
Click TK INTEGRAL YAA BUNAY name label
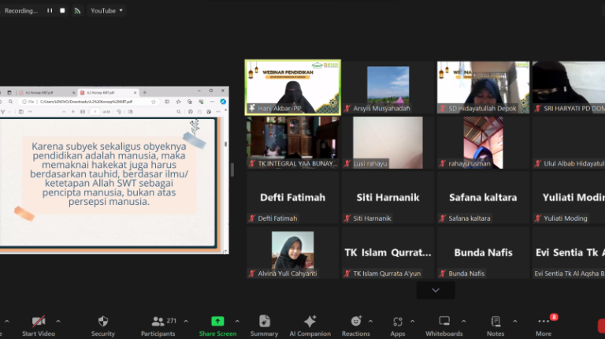297,163
